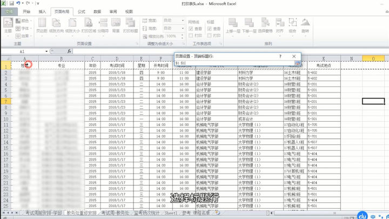Open Selection Pane (选择窗格)

coord(265,26)
